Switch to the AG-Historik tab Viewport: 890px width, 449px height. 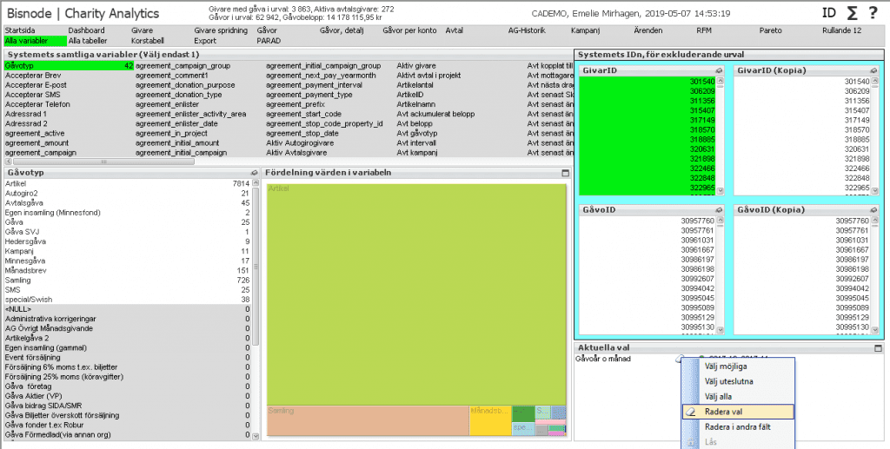tap(526, 30)
